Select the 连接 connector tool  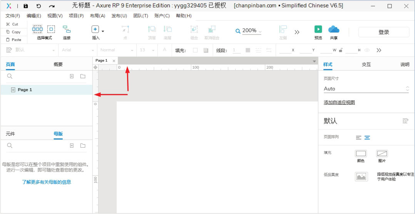click(67, 29)
